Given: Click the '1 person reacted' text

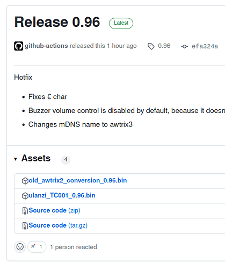Looking at the screenshot, I should click(74, 247).
